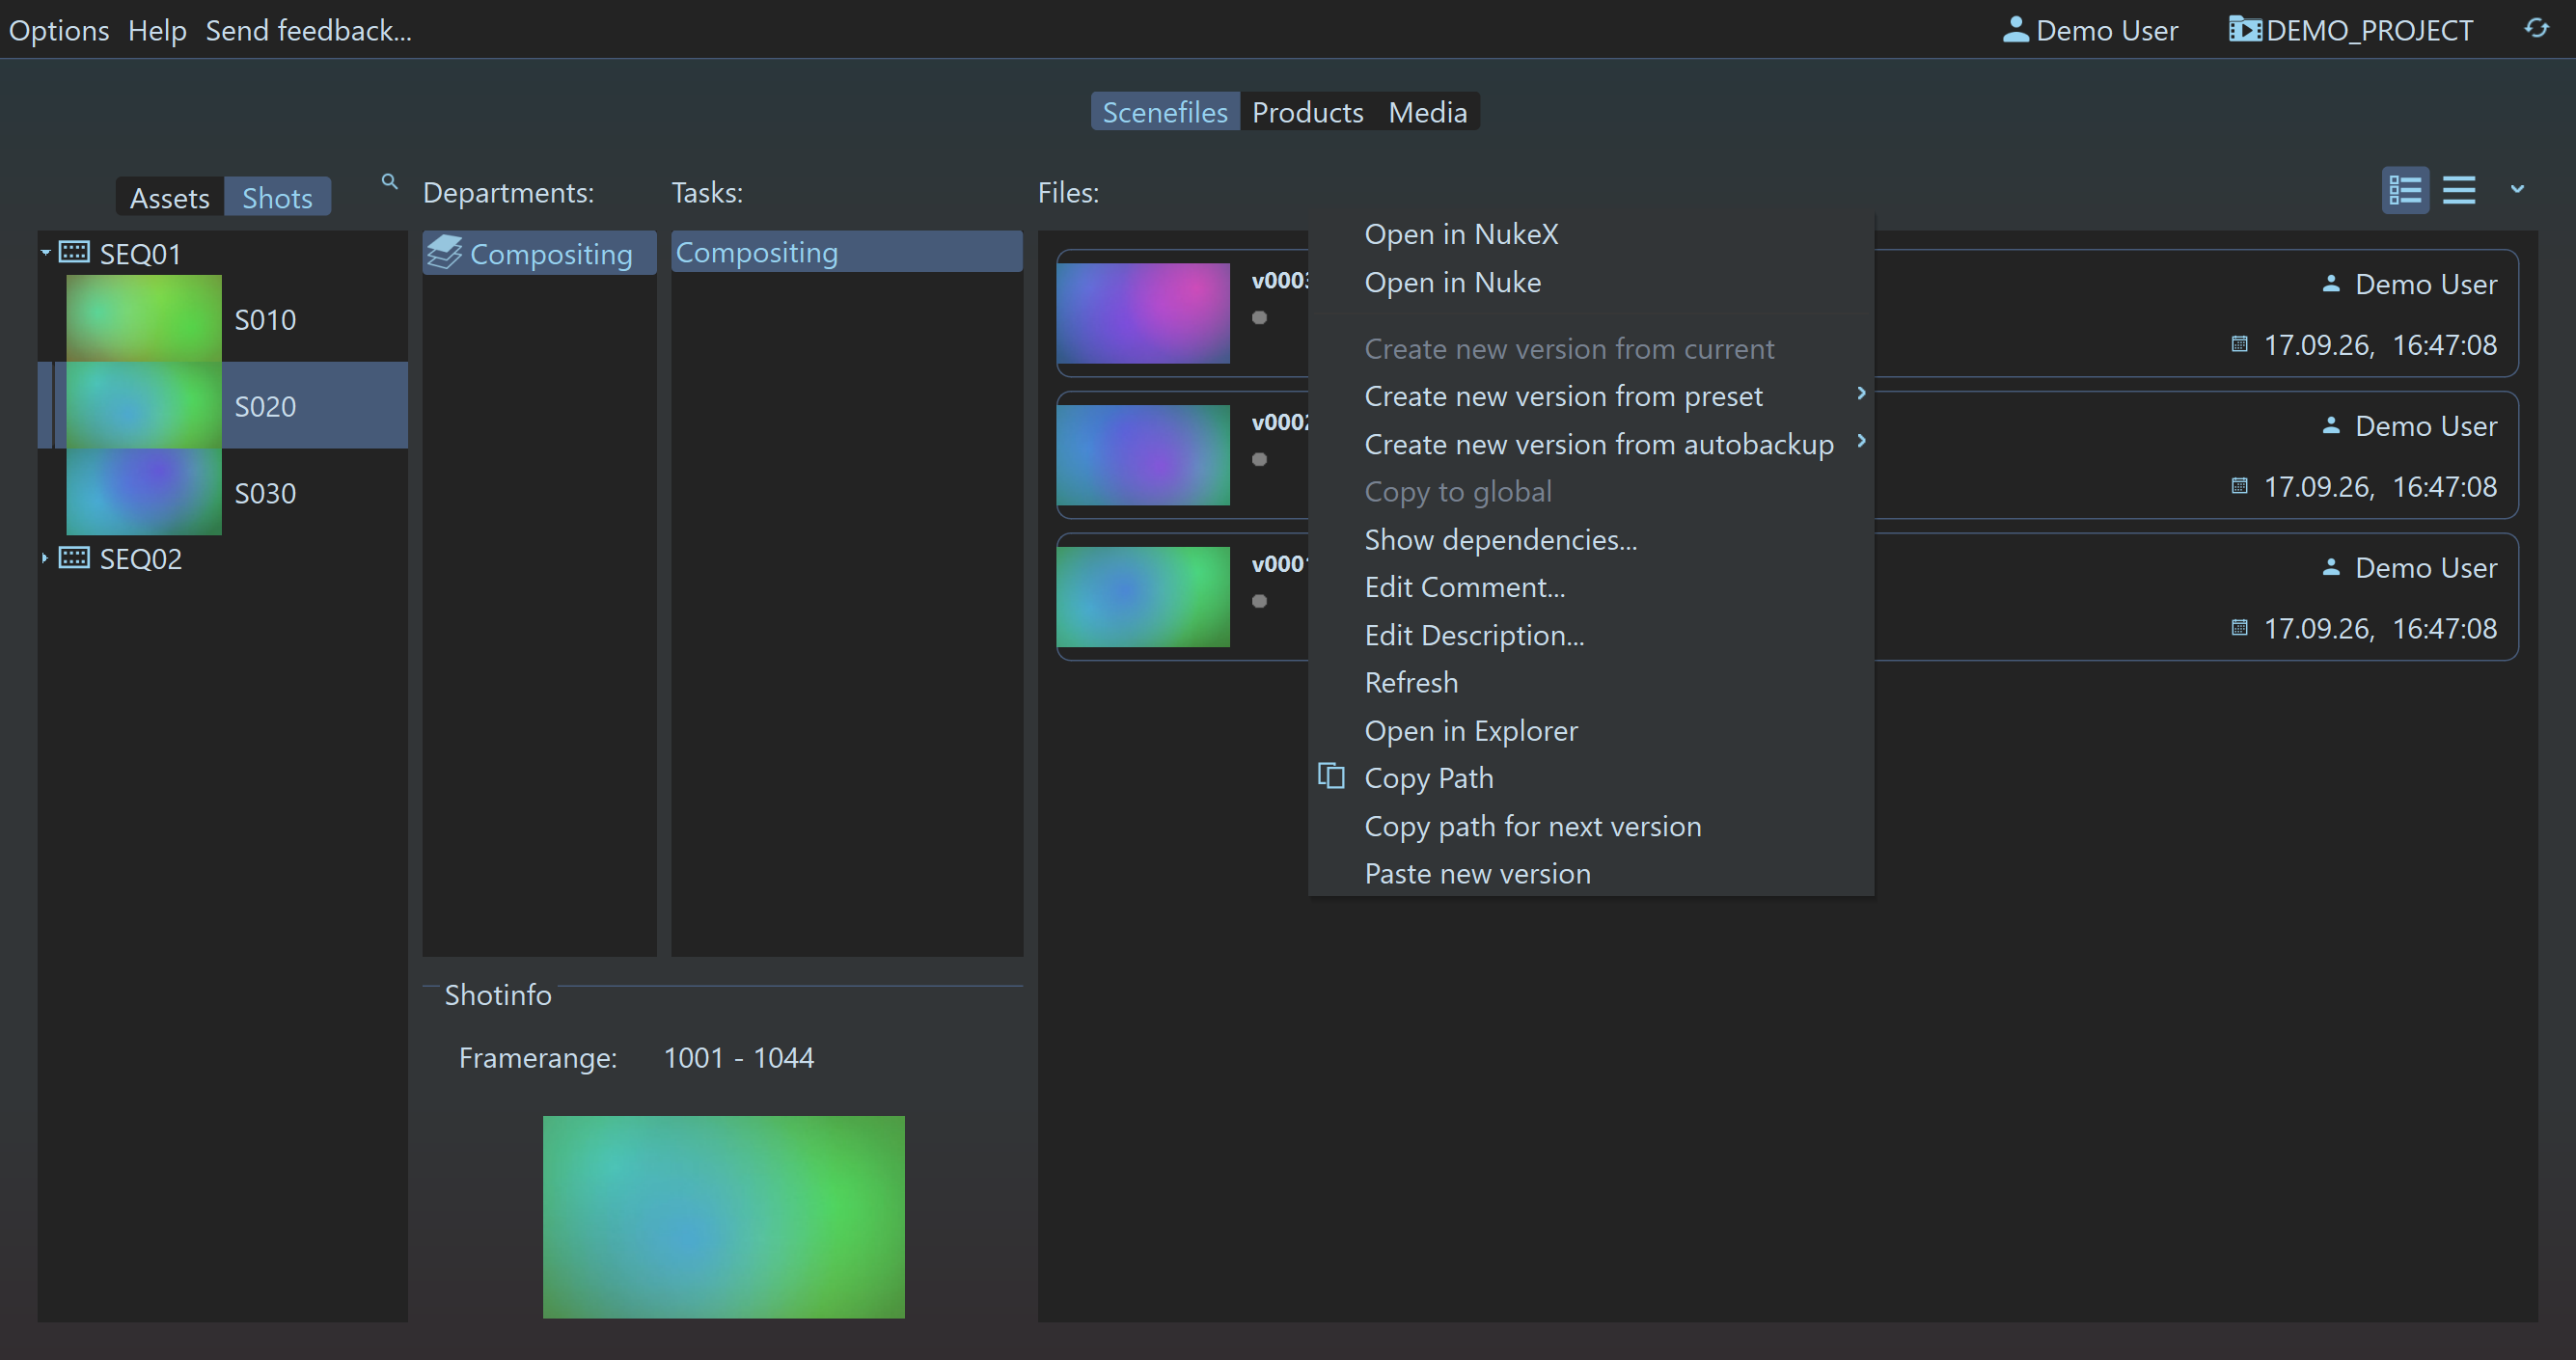Click the Shotinfo preview thumbnail
Image resolution: width=2576 pixels, height=1360 pixels.
[x=723, y=1216]
